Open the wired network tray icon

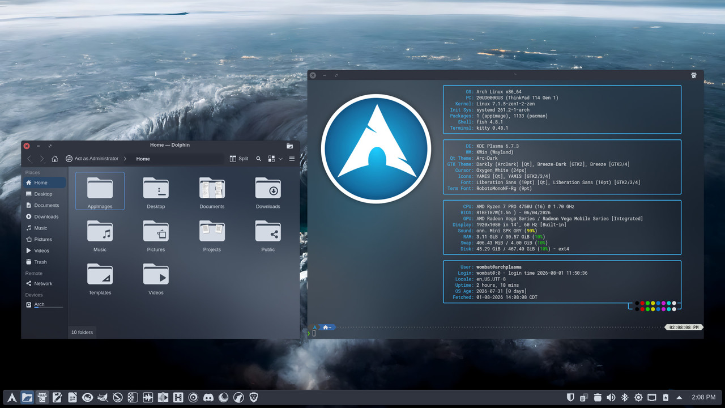(652, 398)
